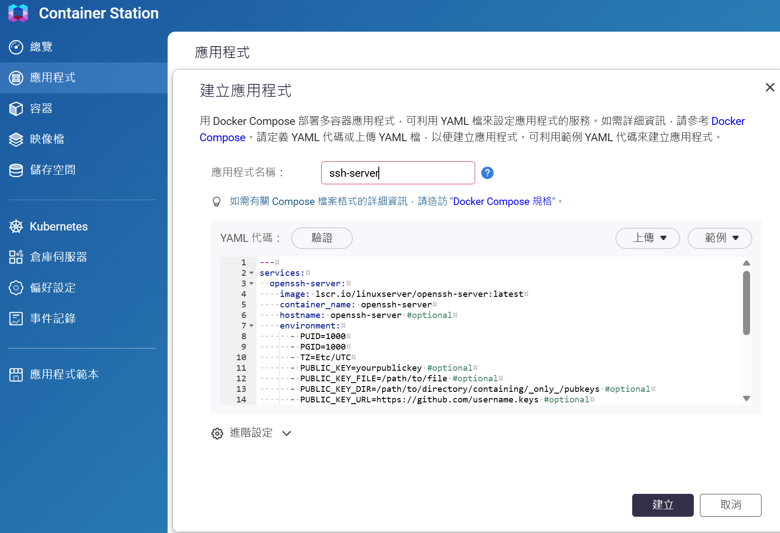780x533 pixels.
Task: Click the 驗證 validate button
Action: (322, 238)
